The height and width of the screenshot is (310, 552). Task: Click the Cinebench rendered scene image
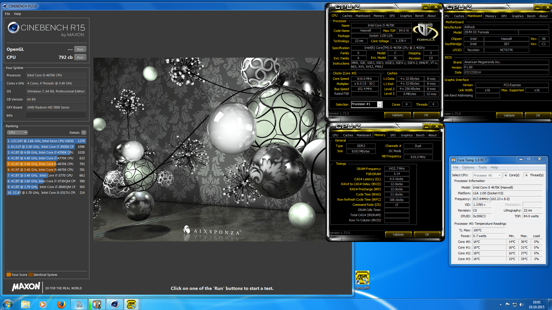click(x=209, y=149)
